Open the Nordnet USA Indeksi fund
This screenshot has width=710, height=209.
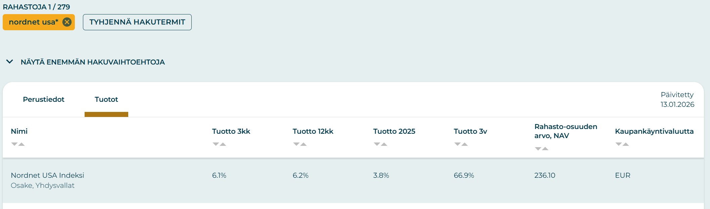point(47,175)
